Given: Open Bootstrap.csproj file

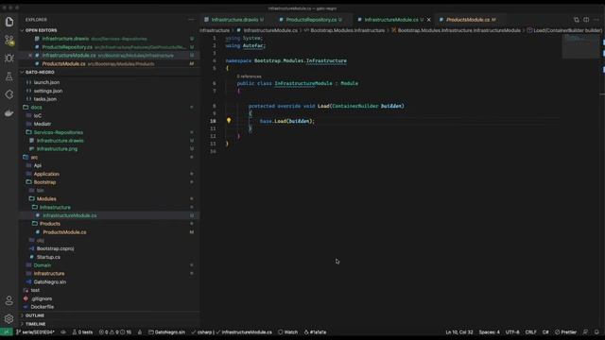Looking at the screenshot, I should pos(55,248).
